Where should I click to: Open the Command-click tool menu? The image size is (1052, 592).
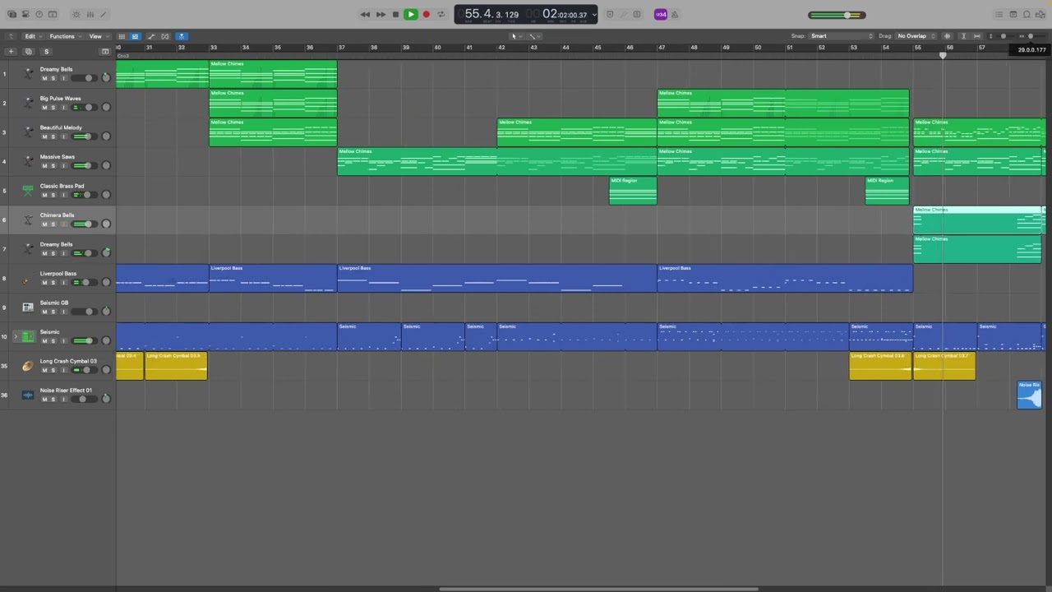pos(535,36)
